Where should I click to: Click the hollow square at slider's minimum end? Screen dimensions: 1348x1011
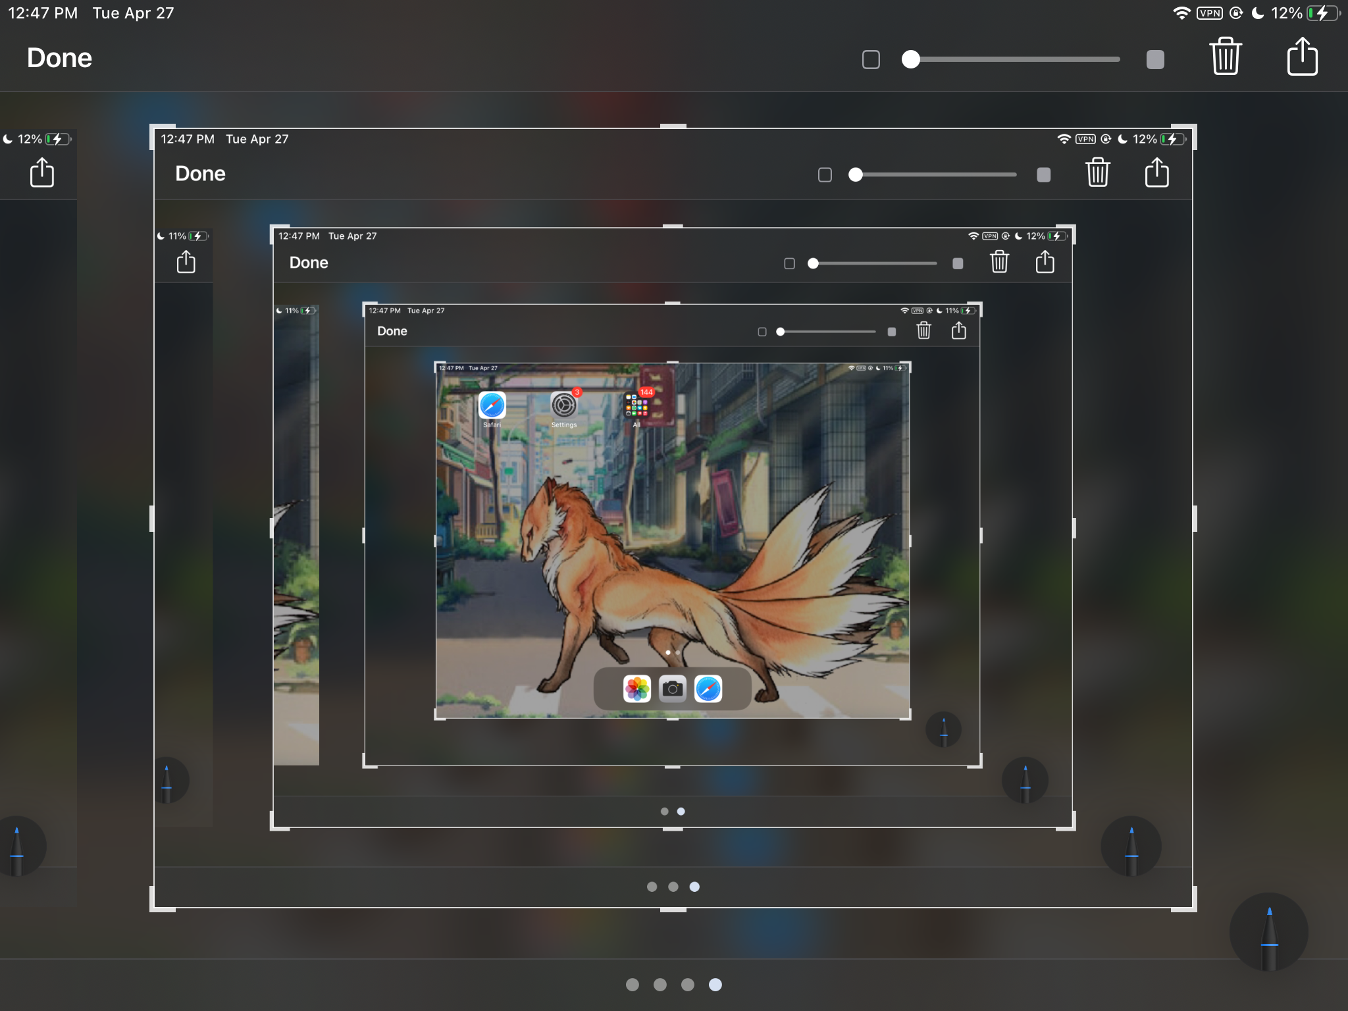871,59
